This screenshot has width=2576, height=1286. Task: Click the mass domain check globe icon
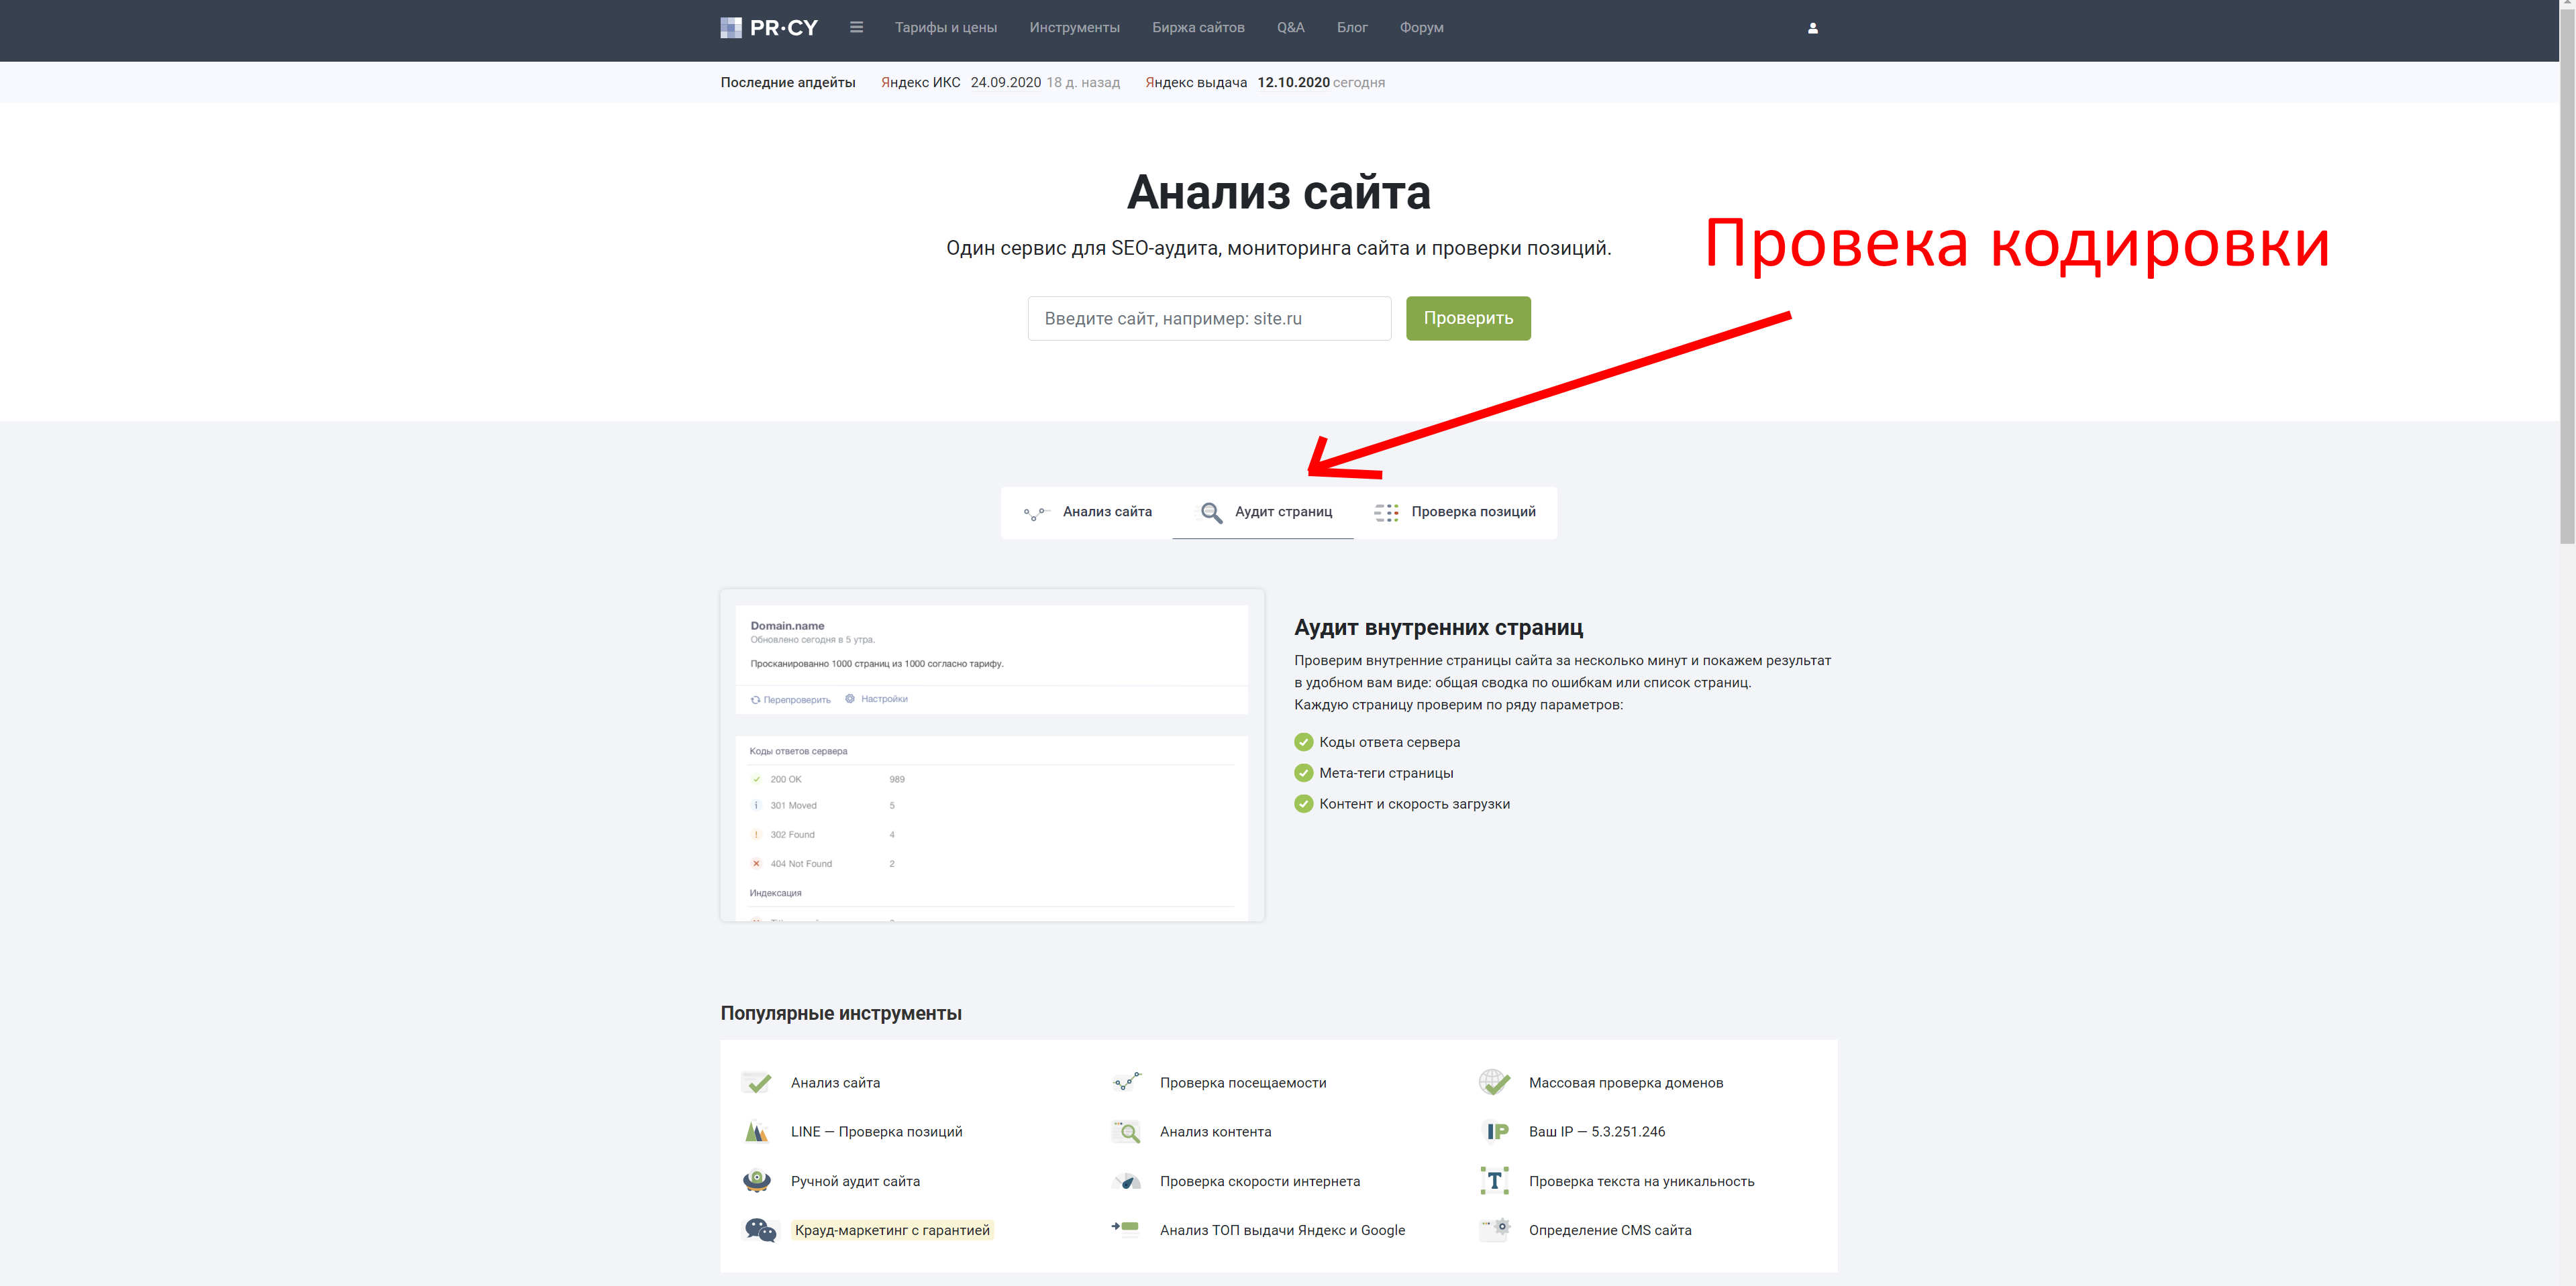1494,1082
